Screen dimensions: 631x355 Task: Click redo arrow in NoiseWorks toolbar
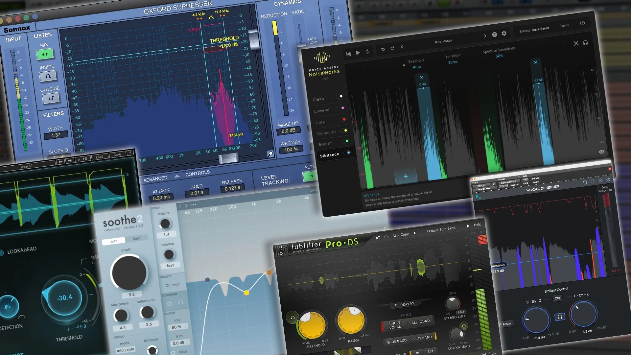tap(392, 48)
